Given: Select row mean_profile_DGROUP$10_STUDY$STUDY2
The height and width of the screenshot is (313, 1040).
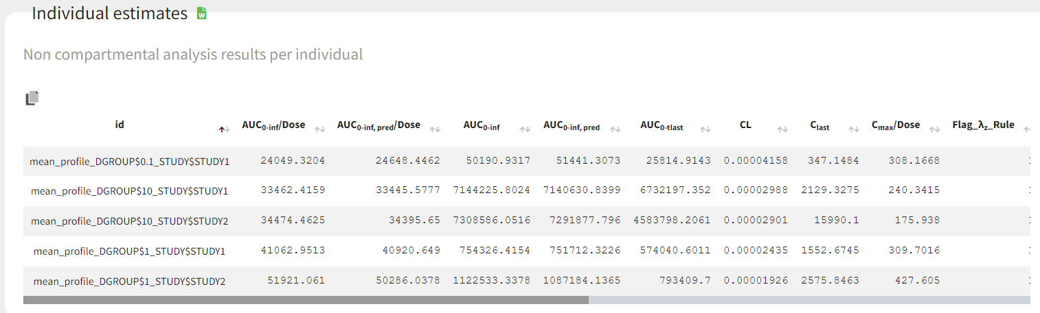Looking at the screenshot, I should [129, 221].
